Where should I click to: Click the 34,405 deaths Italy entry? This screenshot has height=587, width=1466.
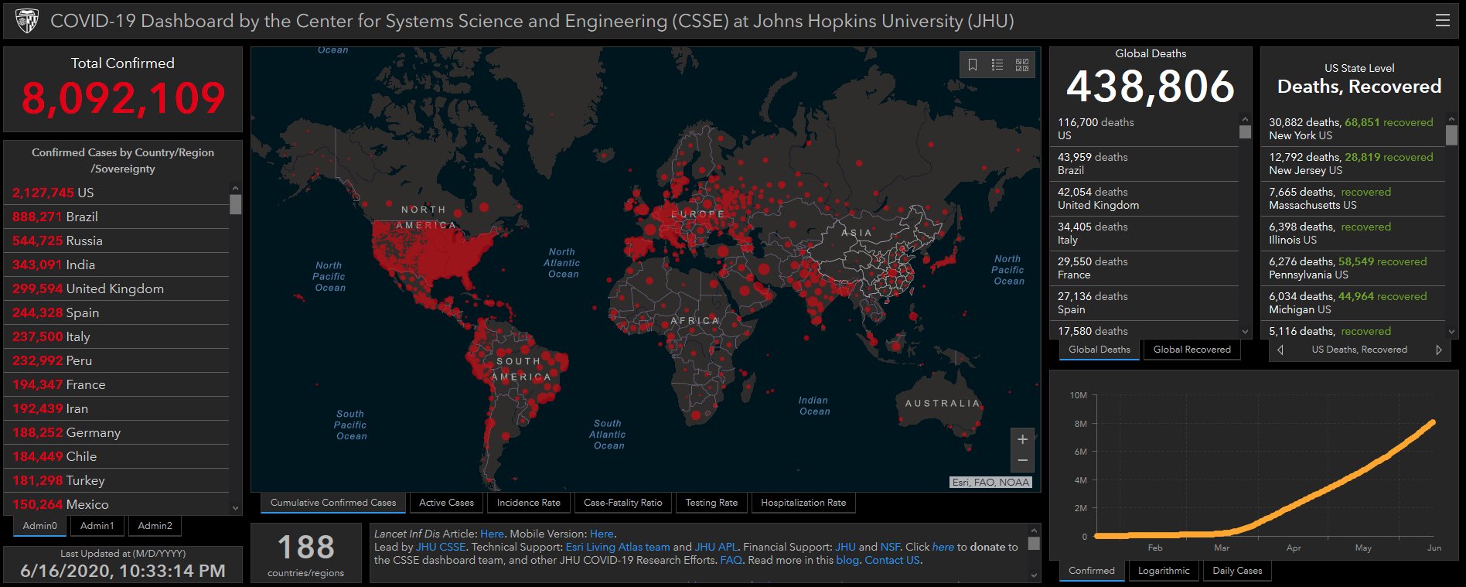click(1144, 234)
